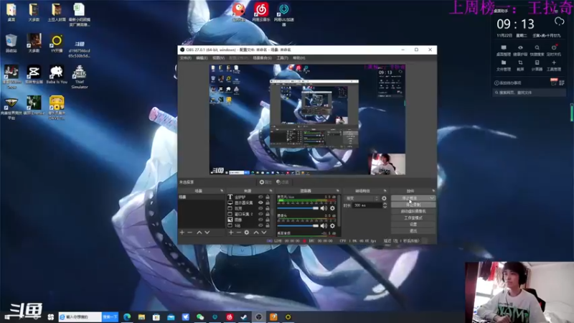This screenshot has height=323, width=574.
Task: Adjust the 摄像头 volume slider
Action: [x=298, y=226]
